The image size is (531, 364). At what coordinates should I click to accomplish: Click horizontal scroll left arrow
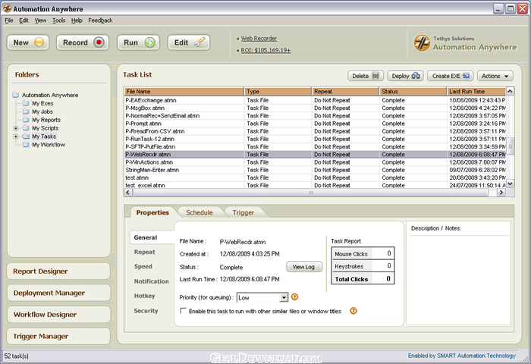(128, 193)
